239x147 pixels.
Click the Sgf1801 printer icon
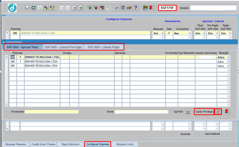click(x=187, y=112)
